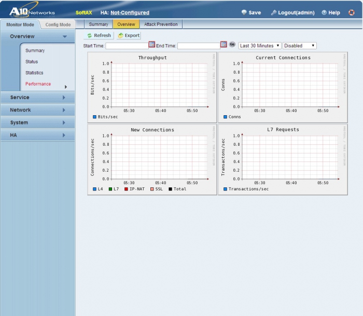363x316 pixels.
Task: Open the Start Time calendar picker
Action: click(151, 44)
